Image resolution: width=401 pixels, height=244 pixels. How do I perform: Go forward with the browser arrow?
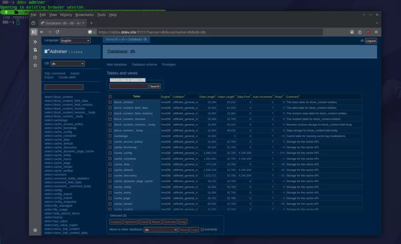coord(49,32)
